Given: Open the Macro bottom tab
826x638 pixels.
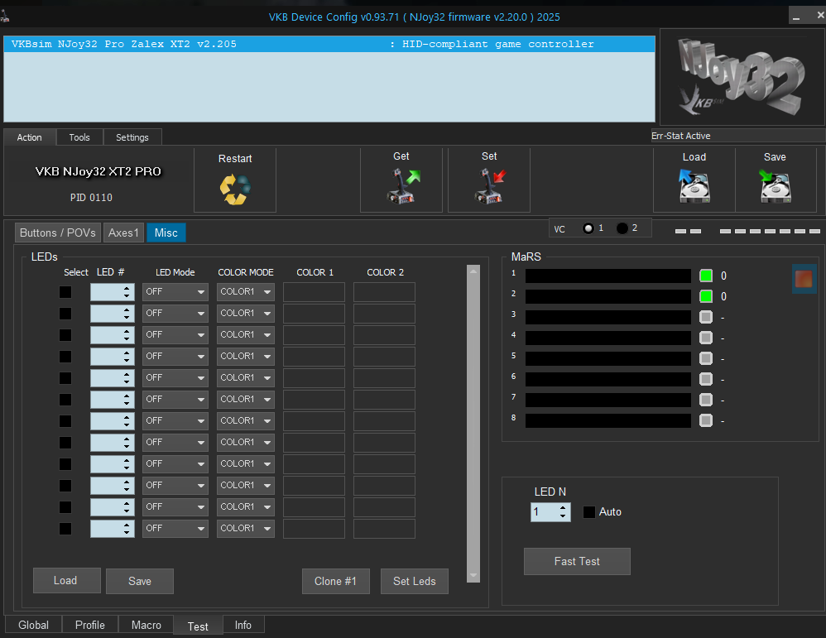Looking at the screenshot, I should [x=146, y=625].
